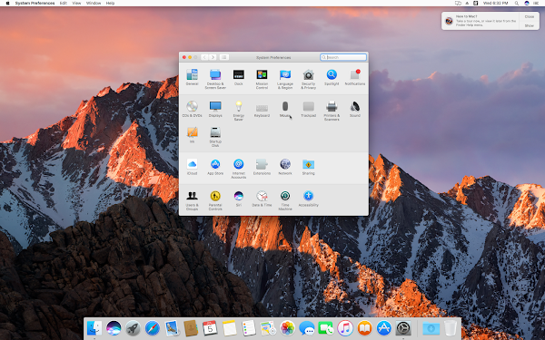Viewport: 545px width, 340px height.
Task: Focus the System Preferences search field
Action: (x=343, y=57)
